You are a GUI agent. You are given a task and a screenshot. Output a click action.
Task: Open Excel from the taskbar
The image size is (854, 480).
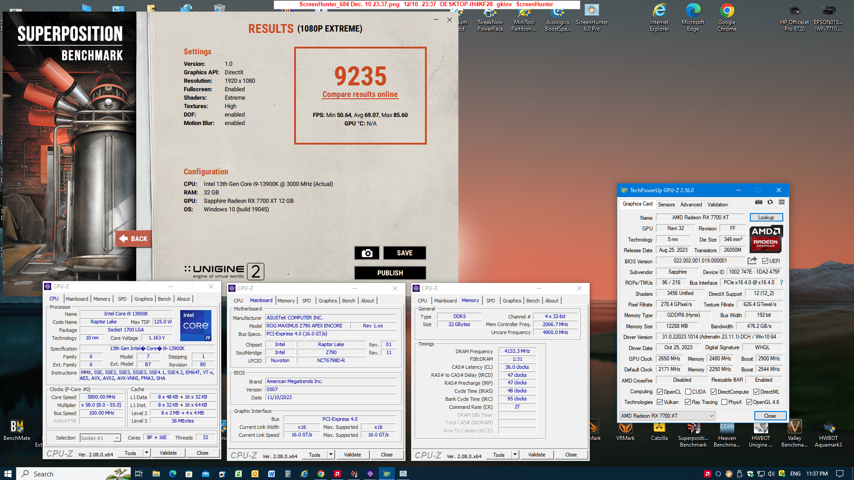238,474
